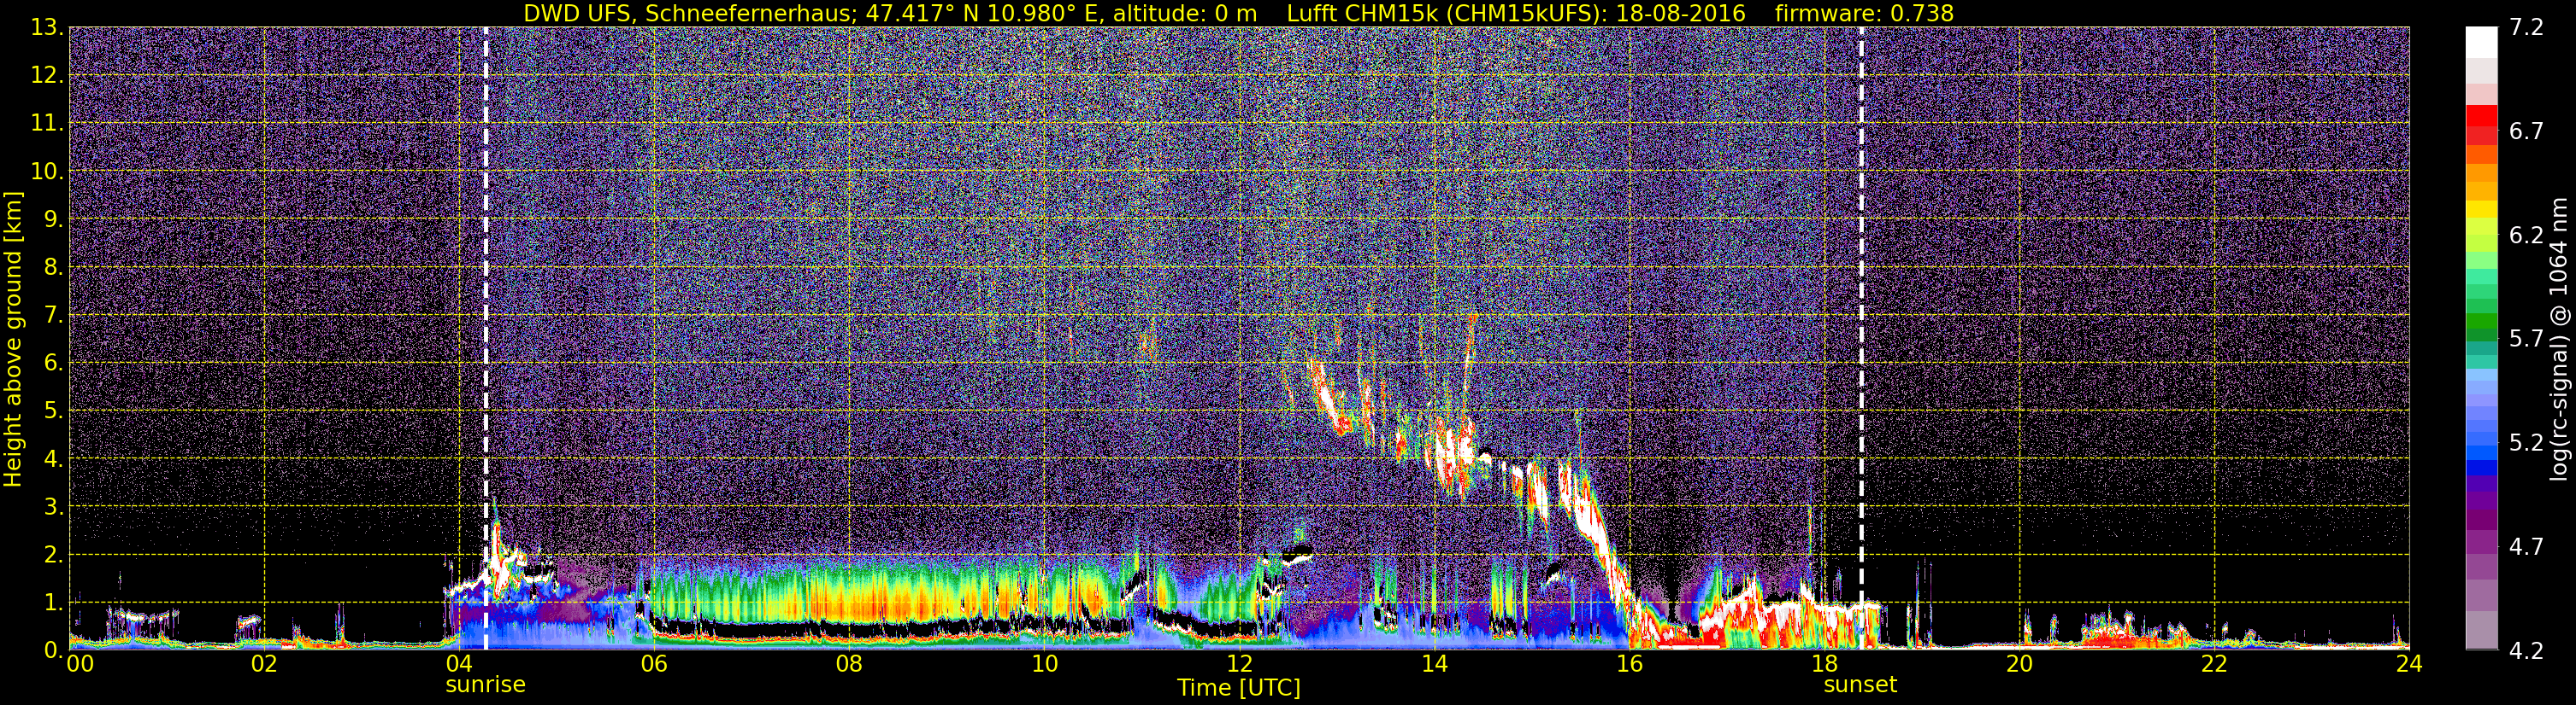
Task: Click the instrument name 'Lufft CHM15k' in title
Action: coord(1363,13)
